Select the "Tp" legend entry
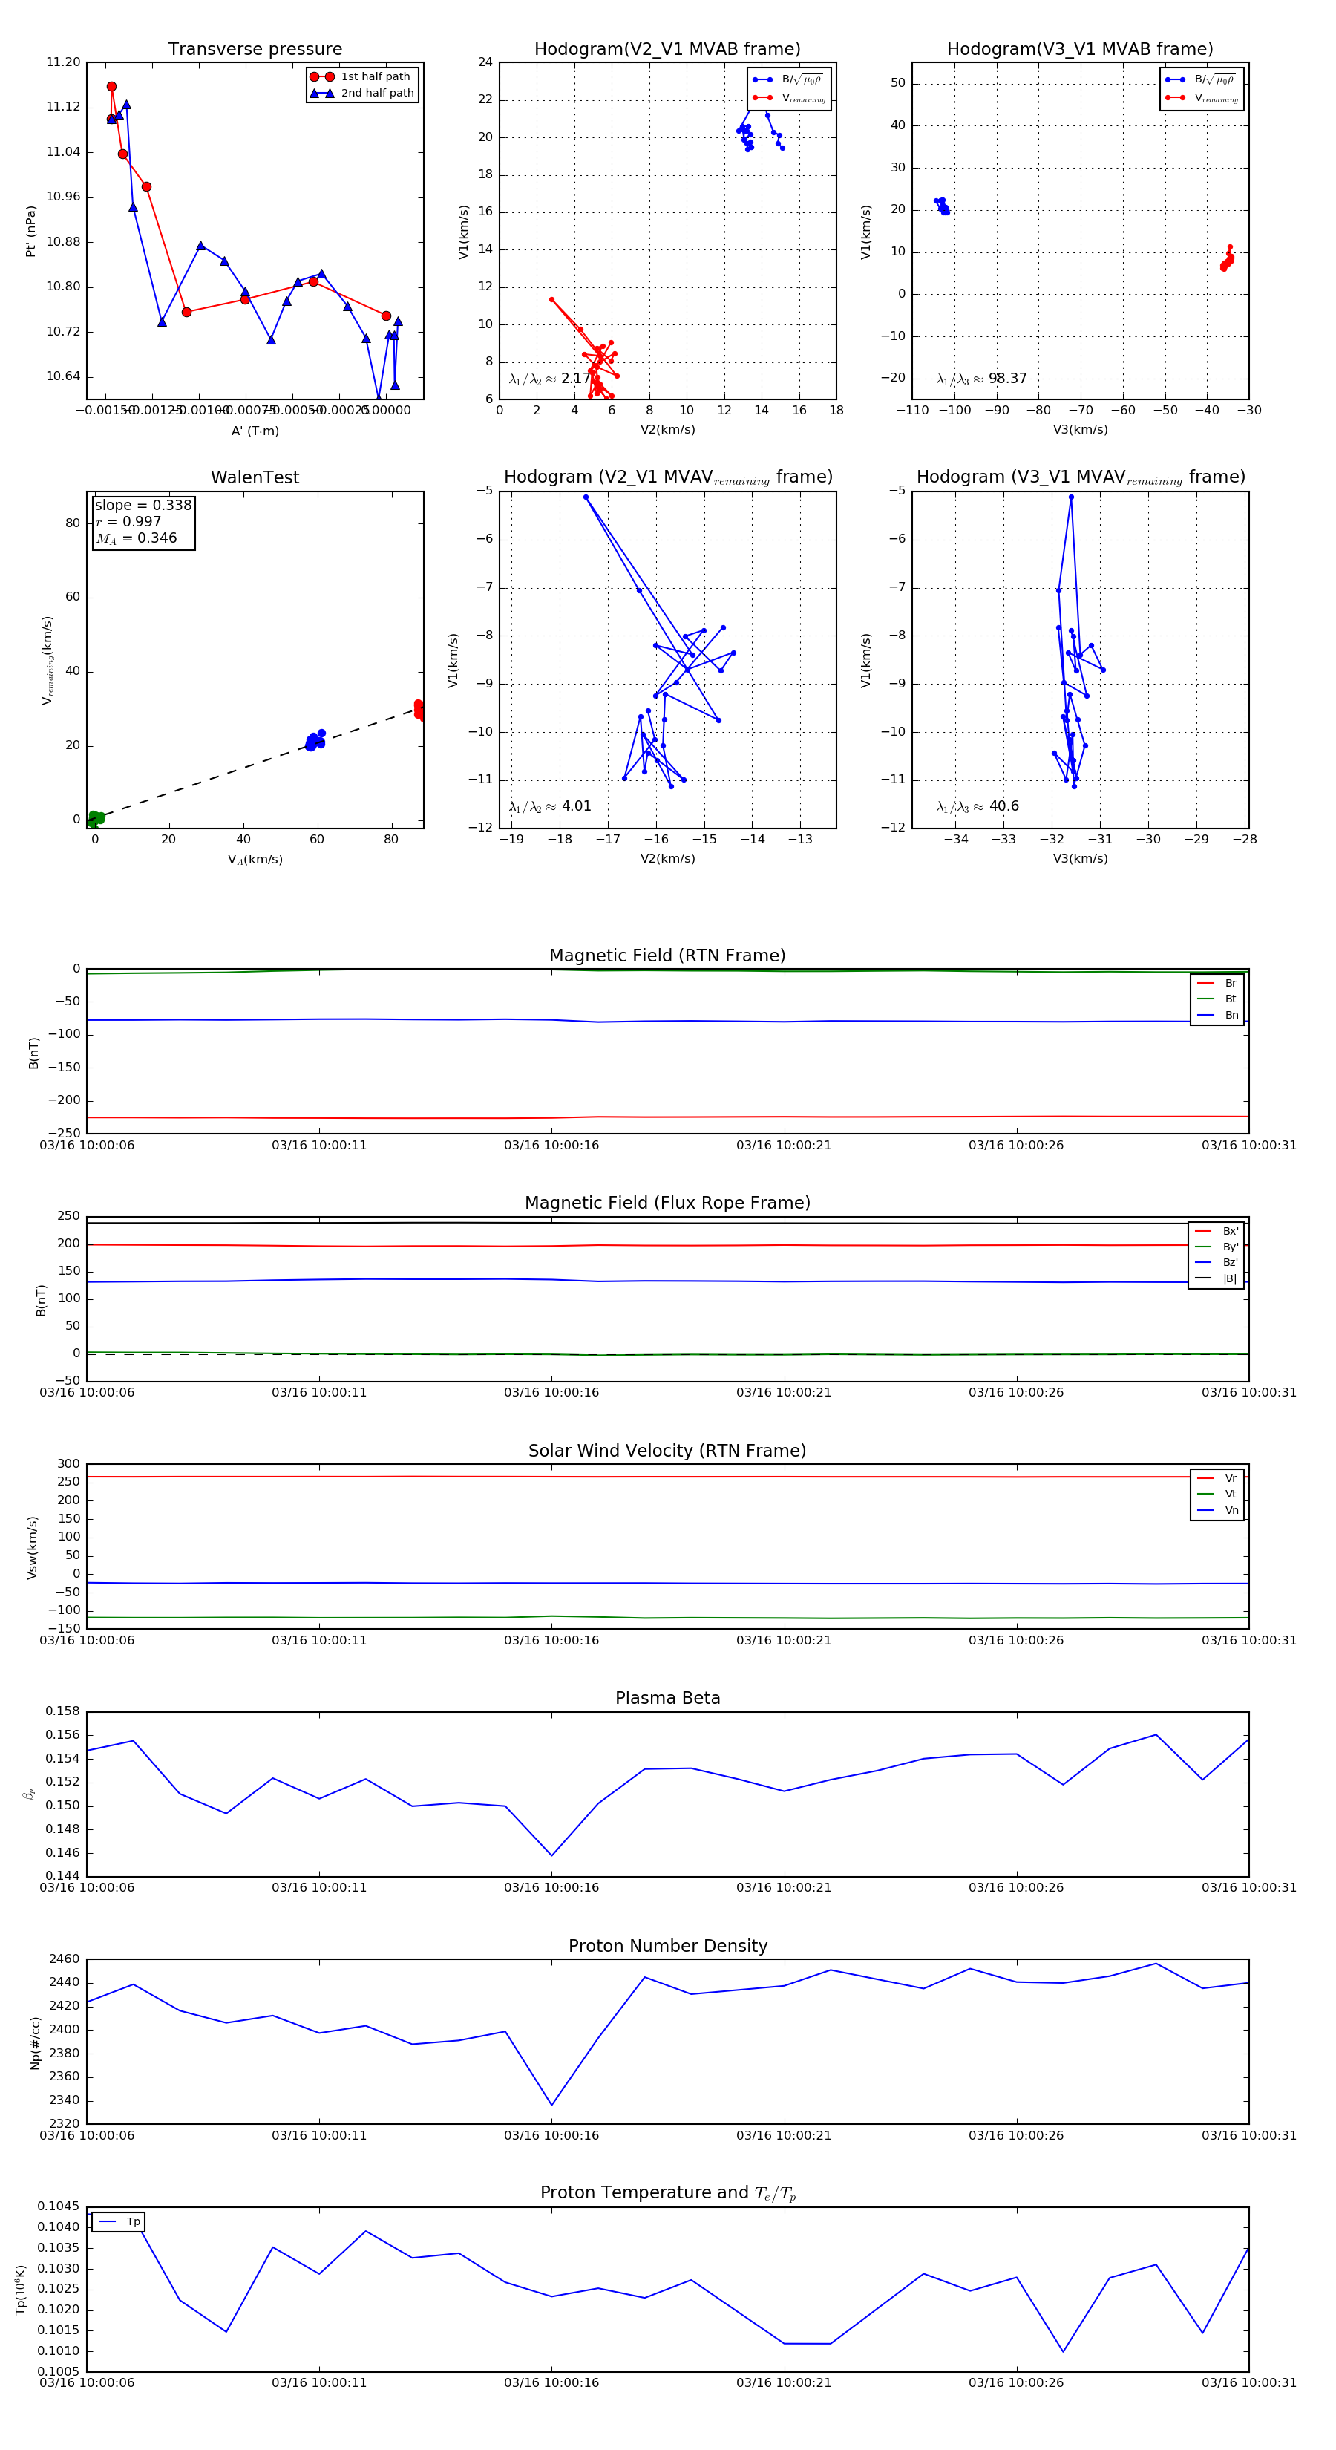 [x=119, y=2222]
